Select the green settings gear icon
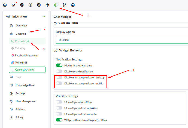The height and width of the screenshot is (128, 188). [56, 5]
